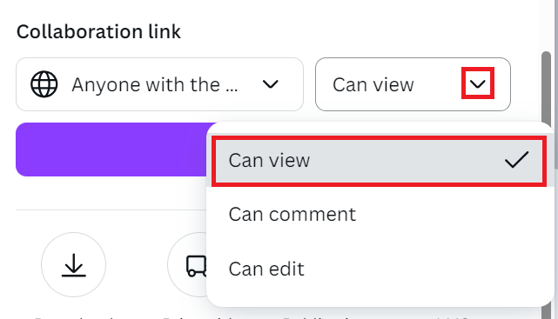Click the Download arrow icon

pyautogui.click(x=73, y=265)
